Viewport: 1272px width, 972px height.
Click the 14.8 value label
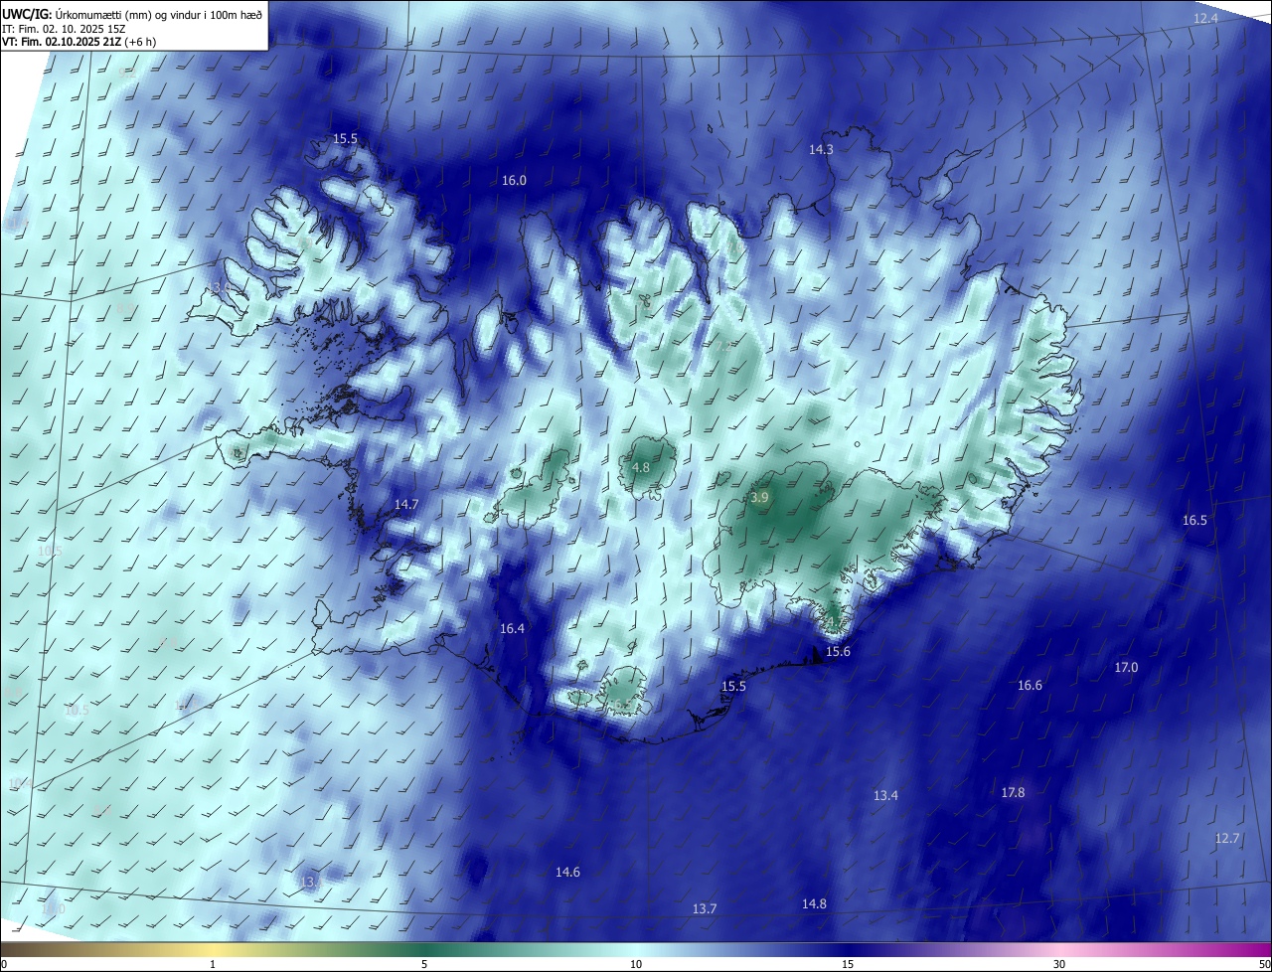click(x=814, y=904)
